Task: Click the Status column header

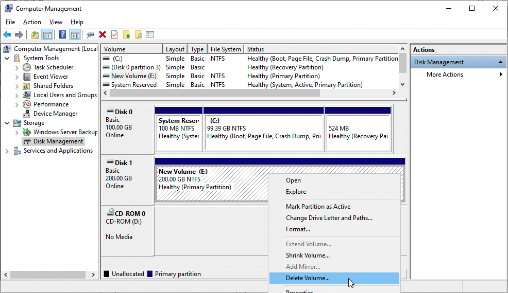Action: (321, 49)
